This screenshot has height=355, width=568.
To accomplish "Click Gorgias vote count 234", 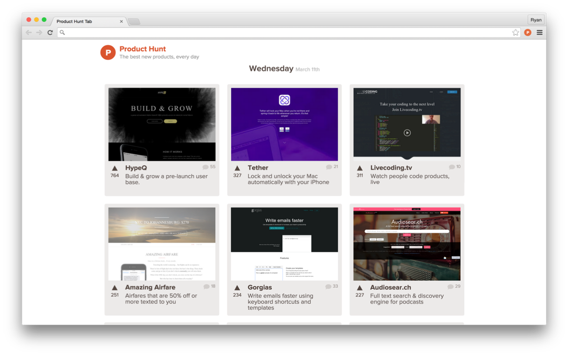I will coord(237,295).
